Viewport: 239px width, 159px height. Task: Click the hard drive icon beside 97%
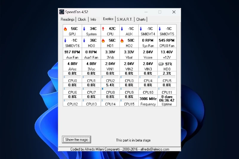pos(161,64)
